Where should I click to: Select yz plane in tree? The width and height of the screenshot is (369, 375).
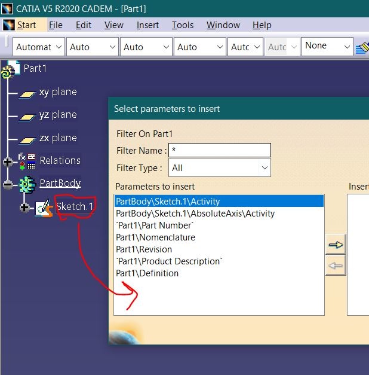[x=58, y=115]
